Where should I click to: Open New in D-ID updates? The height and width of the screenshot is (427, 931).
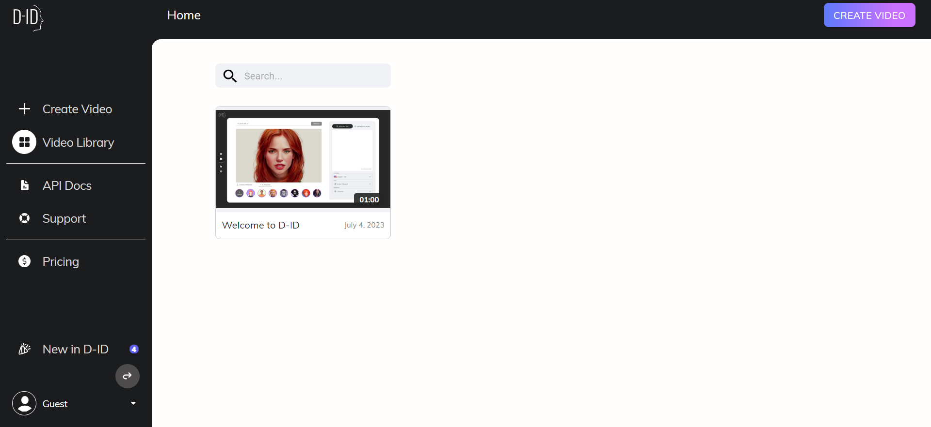click(x=76, y=349)
